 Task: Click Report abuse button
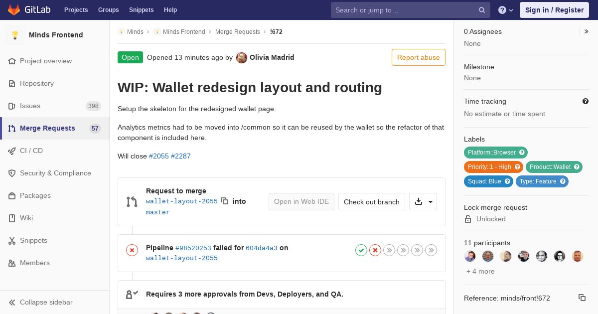pyautogui.click(x=419, y=57)
